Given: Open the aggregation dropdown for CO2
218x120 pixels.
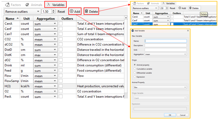Looking at the screenshot, I should [x=45, y=39].
